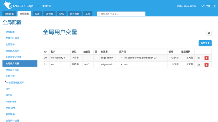Click the globe language icon

(202, 6)
